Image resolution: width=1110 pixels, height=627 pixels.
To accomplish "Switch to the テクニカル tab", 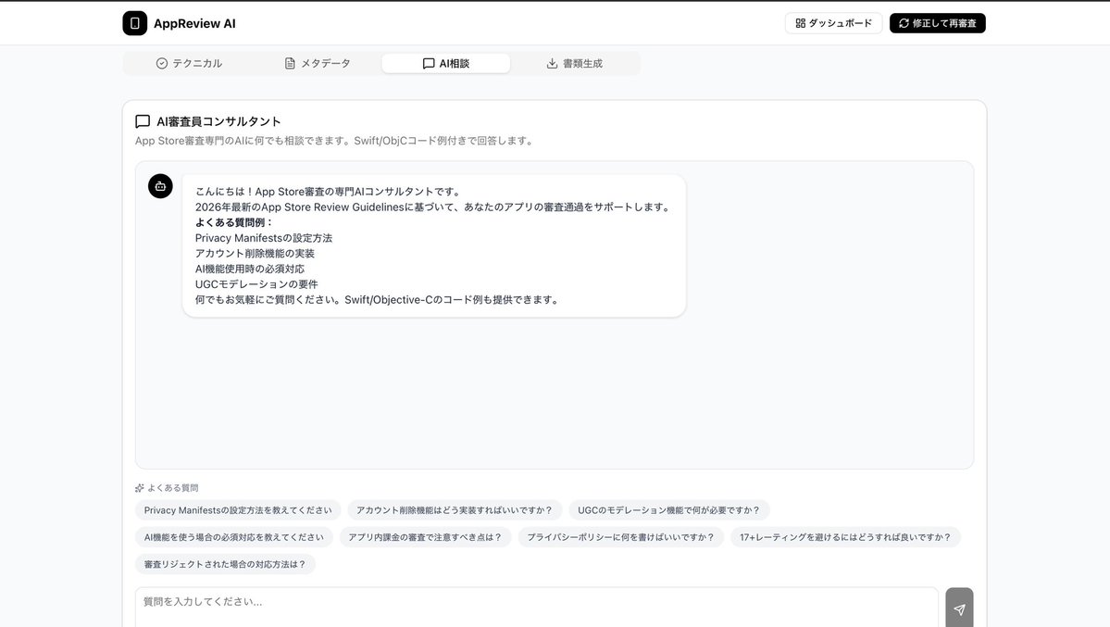I will pos(189,63).
